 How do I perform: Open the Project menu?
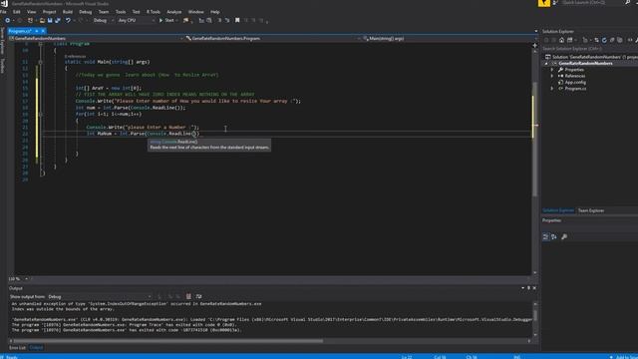point(49,12)
